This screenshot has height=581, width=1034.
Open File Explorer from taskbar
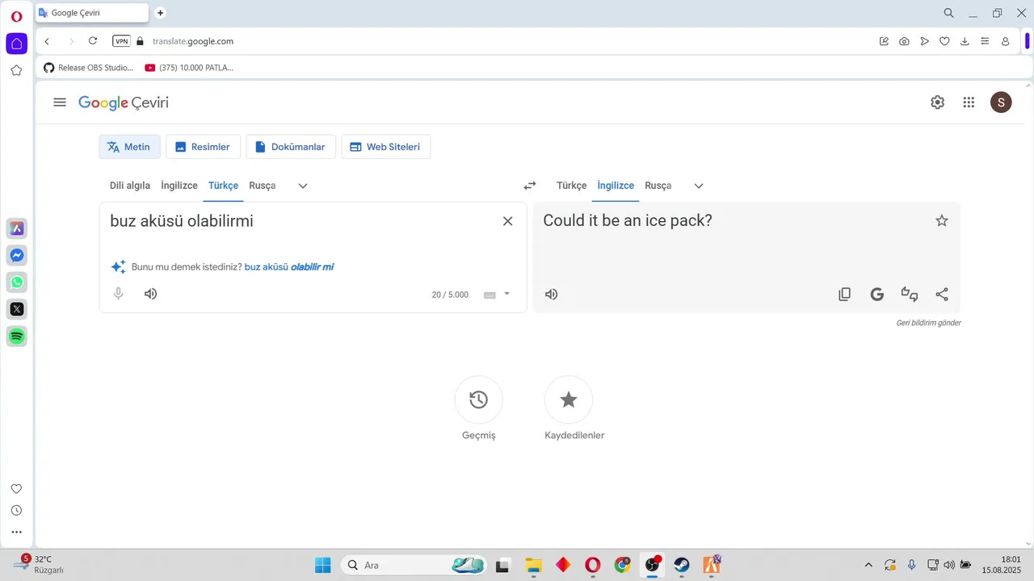[533, 566]
